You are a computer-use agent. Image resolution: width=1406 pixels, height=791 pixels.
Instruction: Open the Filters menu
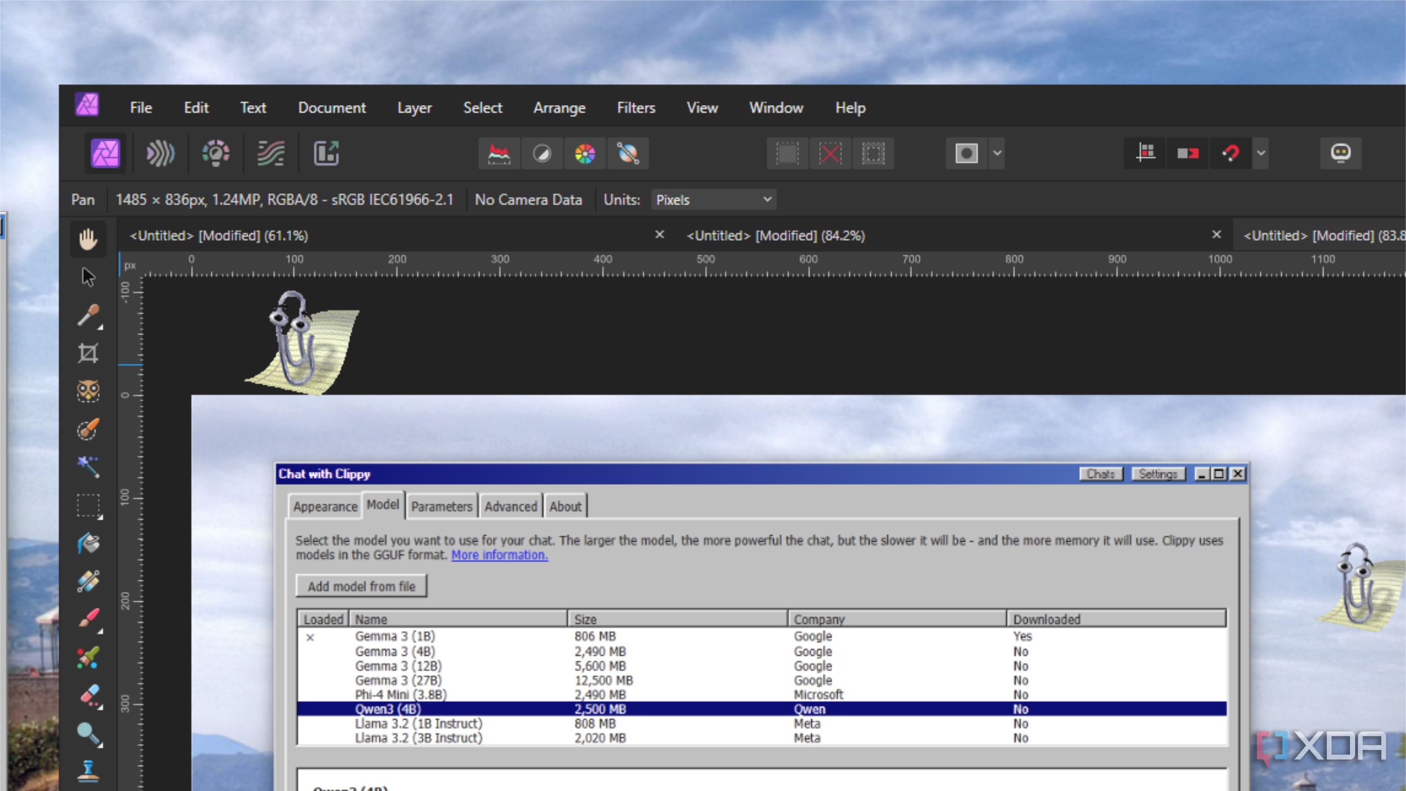pyautogui.click(x=636, y=107)
